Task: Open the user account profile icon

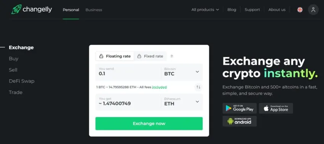Action: [313, 10]
